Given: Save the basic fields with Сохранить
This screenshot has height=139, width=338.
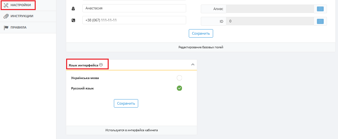Looking at the screenshot, I should [x=201, y=34].
